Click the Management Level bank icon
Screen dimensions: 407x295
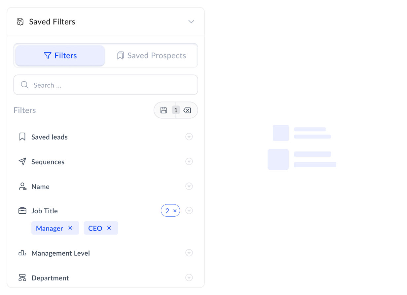22,253
